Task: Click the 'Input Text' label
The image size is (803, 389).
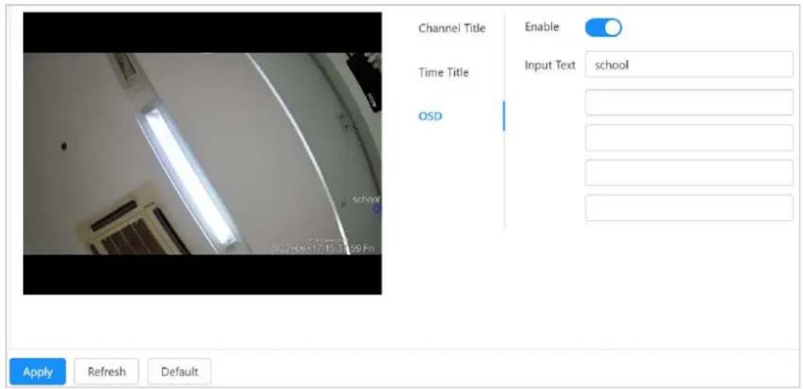Action: pyautogui.click(x=550, y=65)
